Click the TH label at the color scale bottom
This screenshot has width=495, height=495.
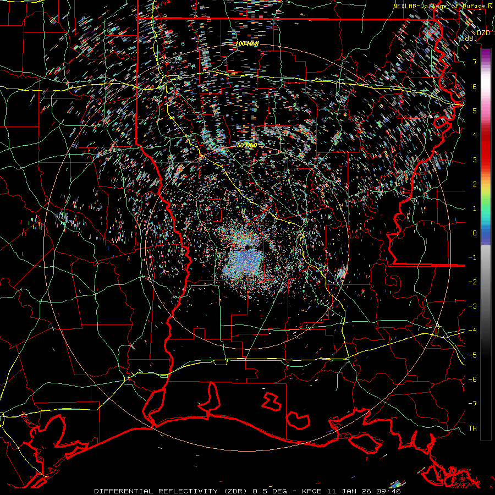(472, 428)
